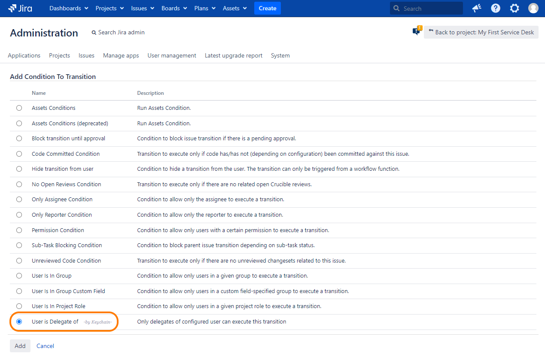Open the Boards dropdown menu
Image resolution: width=545 pixels, height=357 pixels.
pos(174,8)
